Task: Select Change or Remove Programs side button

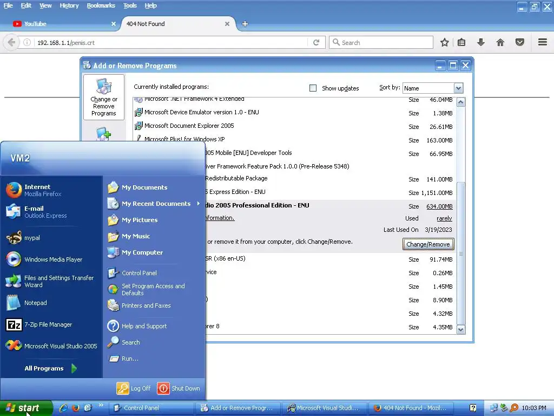Action: pyautogui.click(x=103, y=97)
